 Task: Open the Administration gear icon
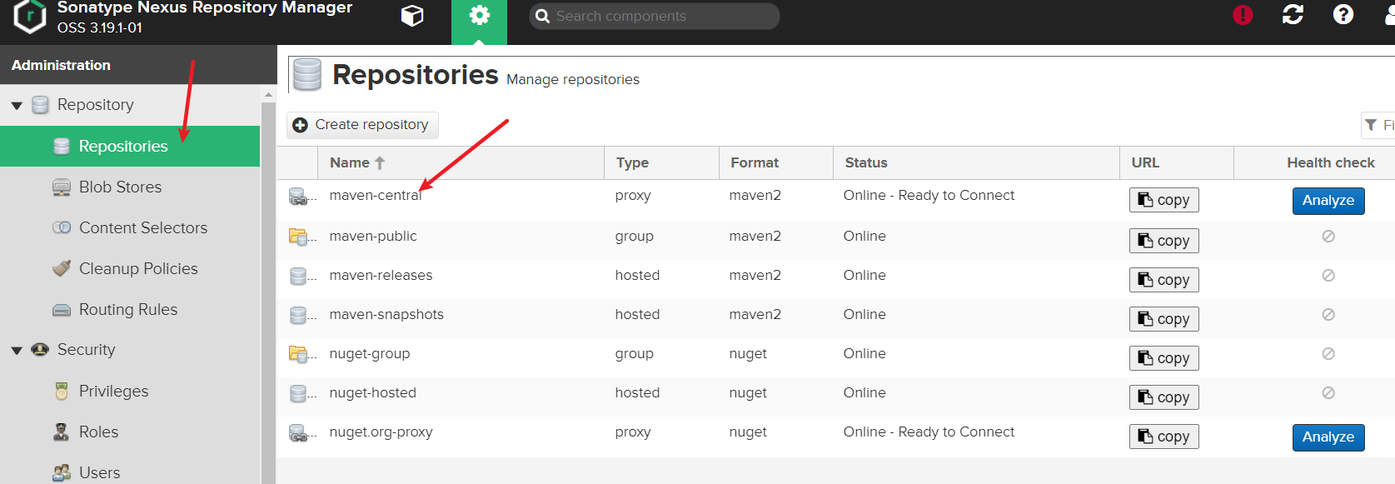(x=479, y=16)
